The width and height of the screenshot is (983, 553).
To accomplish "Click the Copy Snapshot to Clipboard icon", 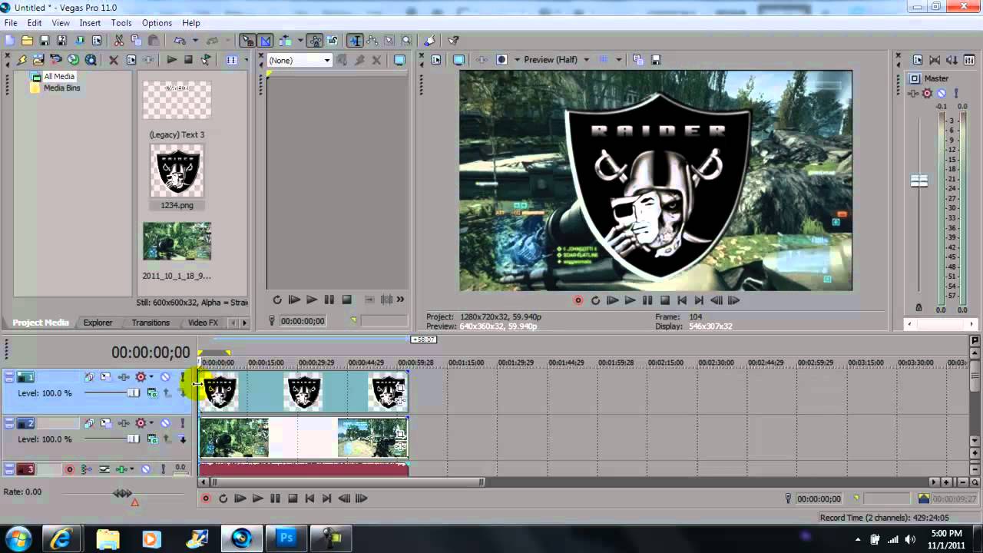I will [x=637, y=60].
